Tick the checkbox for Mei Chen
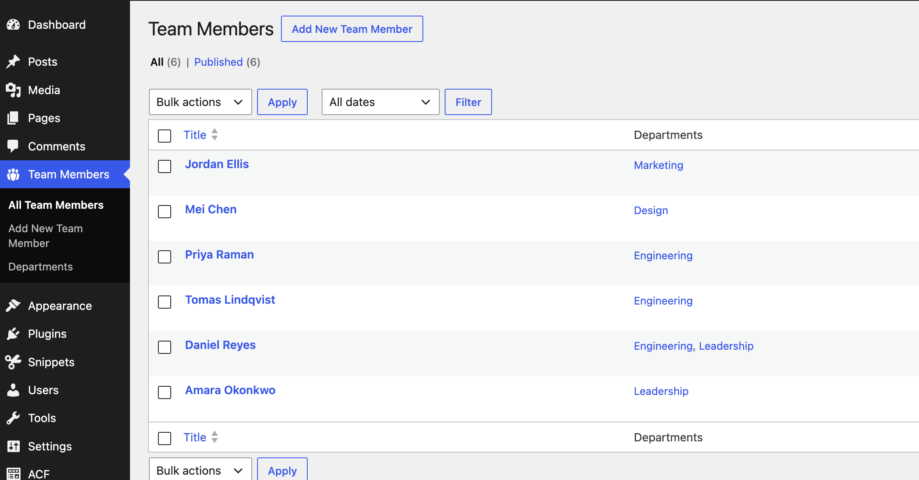Viewport: 919px width, 480px height. pyautogui.click(x=165, y=212)
